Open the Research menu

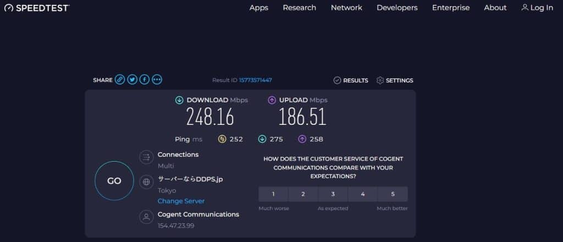point(300,8)
